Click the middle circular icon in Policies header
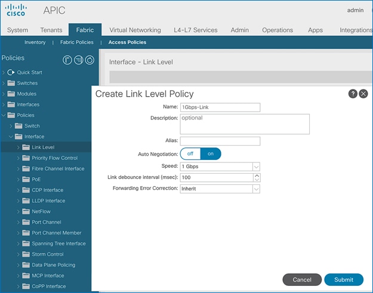The height and width of the screenshot is (293, 373). 78,60
